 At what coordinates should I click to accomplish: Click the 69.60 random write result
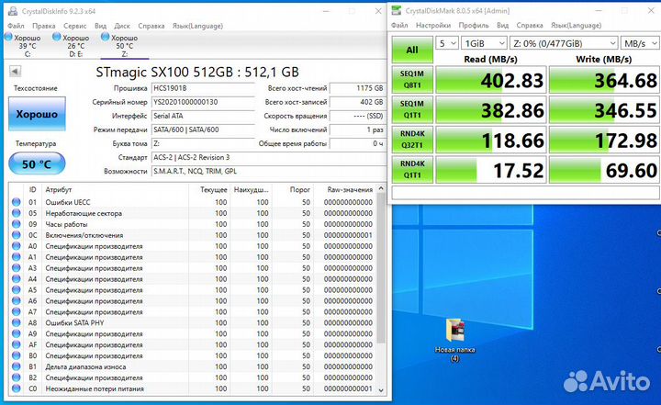[604, 170]
